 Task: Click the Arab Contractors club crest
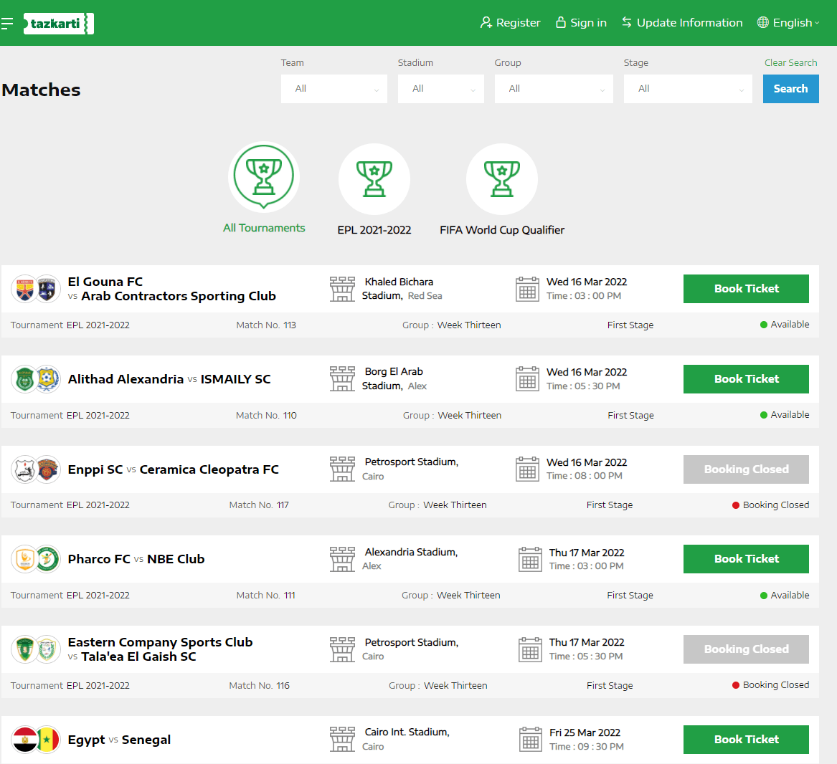47,289
